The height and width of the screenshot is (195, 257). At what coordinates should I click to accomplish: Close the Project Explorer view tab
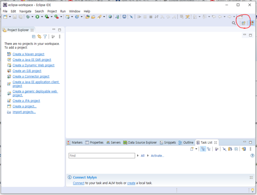tap(32, 30)
